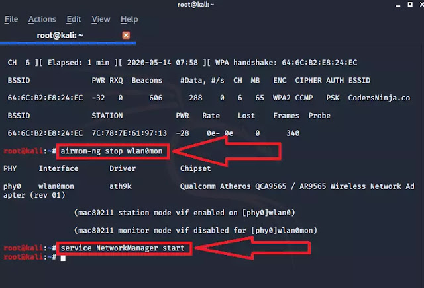424x288 pixels.
Task: Minimize the terminal window
Action: pyautogui.click(x=397, y=5)
